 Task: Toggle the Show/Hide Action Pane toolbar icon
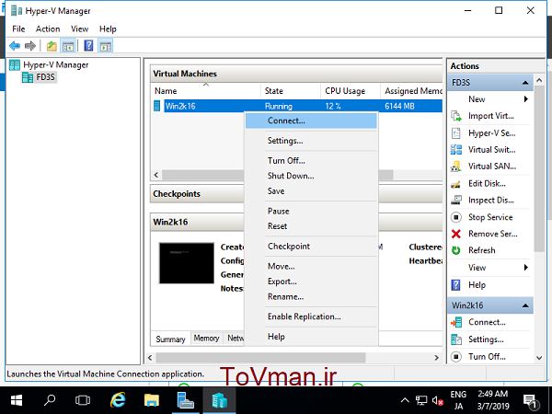pos(106,46)
